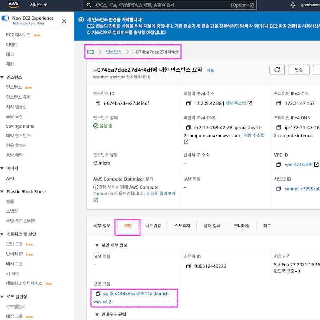Collapse the 인스턴스 sidebar section
This screenshot has width=320, height=320.
coord(2,77)
